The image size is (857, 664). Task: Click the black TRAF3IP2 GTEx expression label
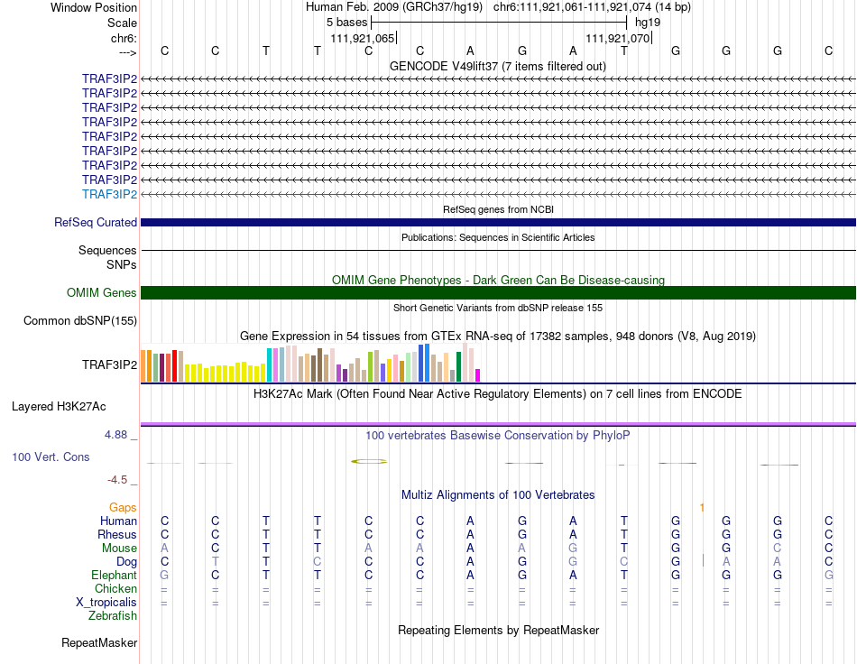(109, 364)
